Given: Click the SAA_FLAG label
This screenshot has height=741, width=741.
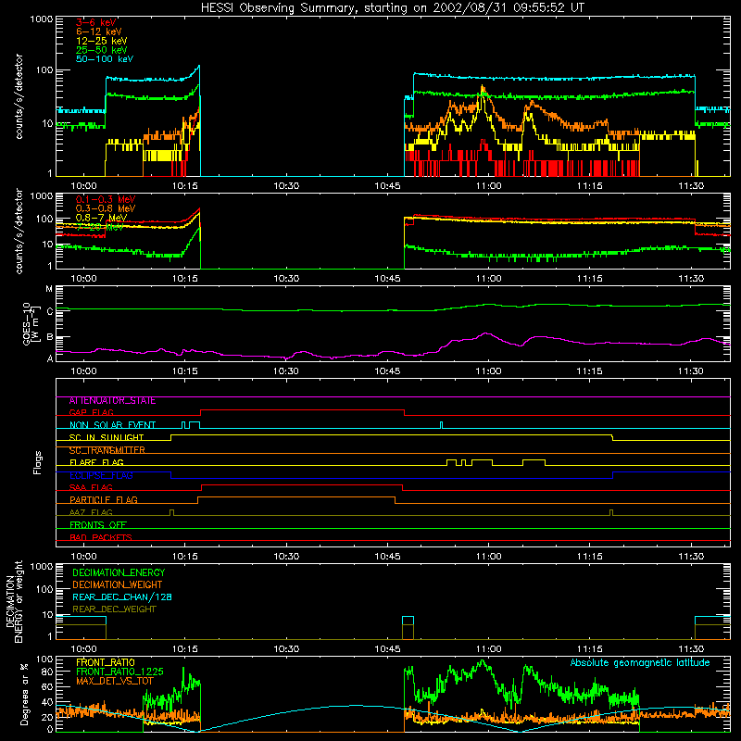Looking at the screenshot, I should point(91,488).
